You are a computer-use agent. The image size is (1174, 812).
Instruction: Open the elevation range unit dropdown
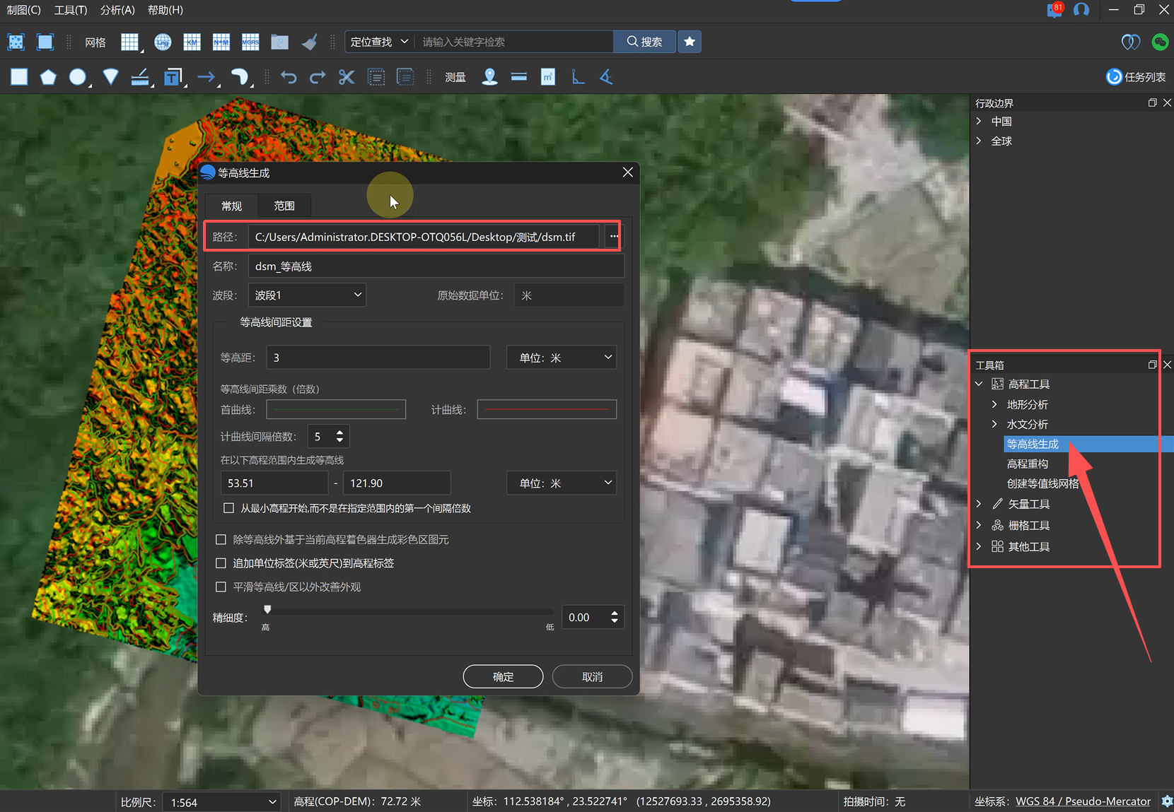(562, 483)
